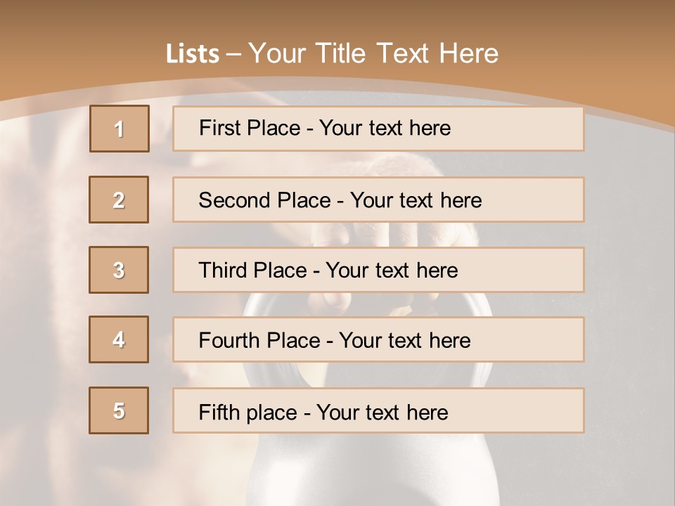The width and height of the screenshot is (675, 506).
Task: Click 'Your text here' in the First Place row
Action: click(385, 128)
